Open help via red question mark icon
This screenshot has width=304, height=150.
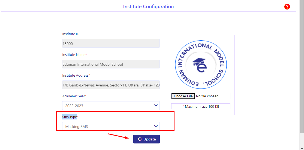click(x=287, y=7)
